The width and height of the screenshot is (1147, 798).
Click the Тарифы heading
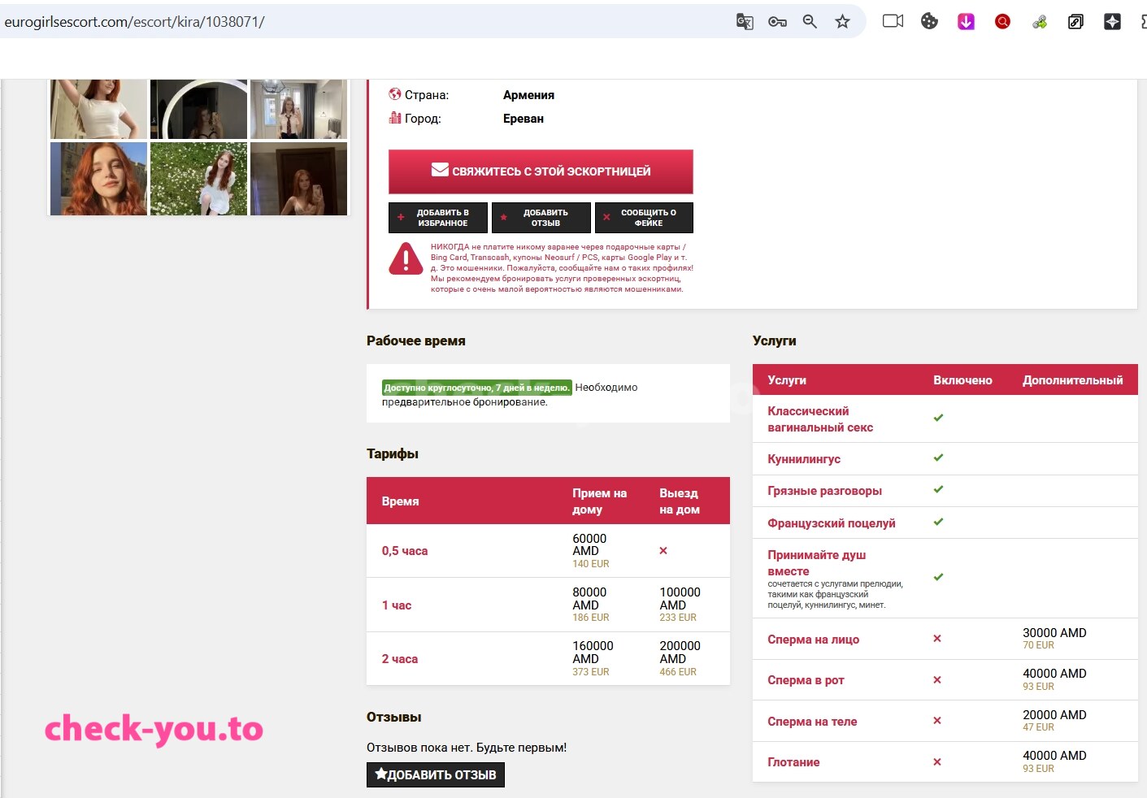tap(393, 453)
